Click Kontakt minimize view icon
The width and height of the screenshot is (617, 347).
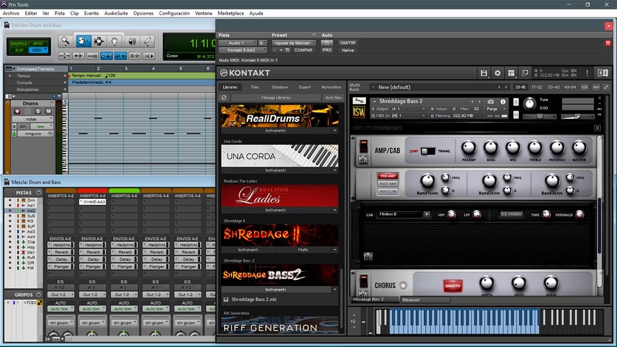524,73
